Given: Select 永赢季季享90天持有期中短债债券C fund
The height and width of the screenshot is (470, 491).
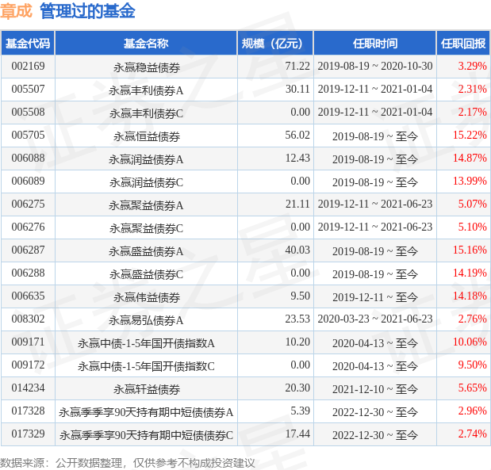Looking at the screenshot, I should [152, 435].
